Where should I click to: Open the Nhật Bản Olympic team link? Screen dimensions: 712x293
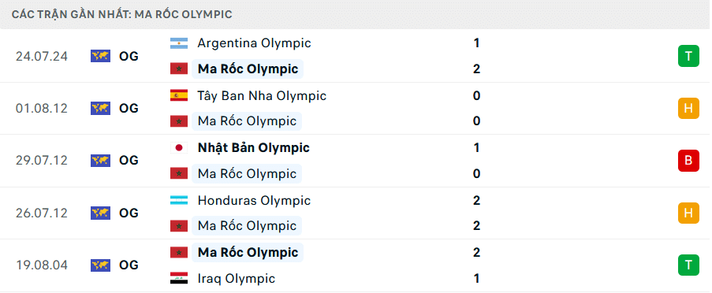pos(253,148)
